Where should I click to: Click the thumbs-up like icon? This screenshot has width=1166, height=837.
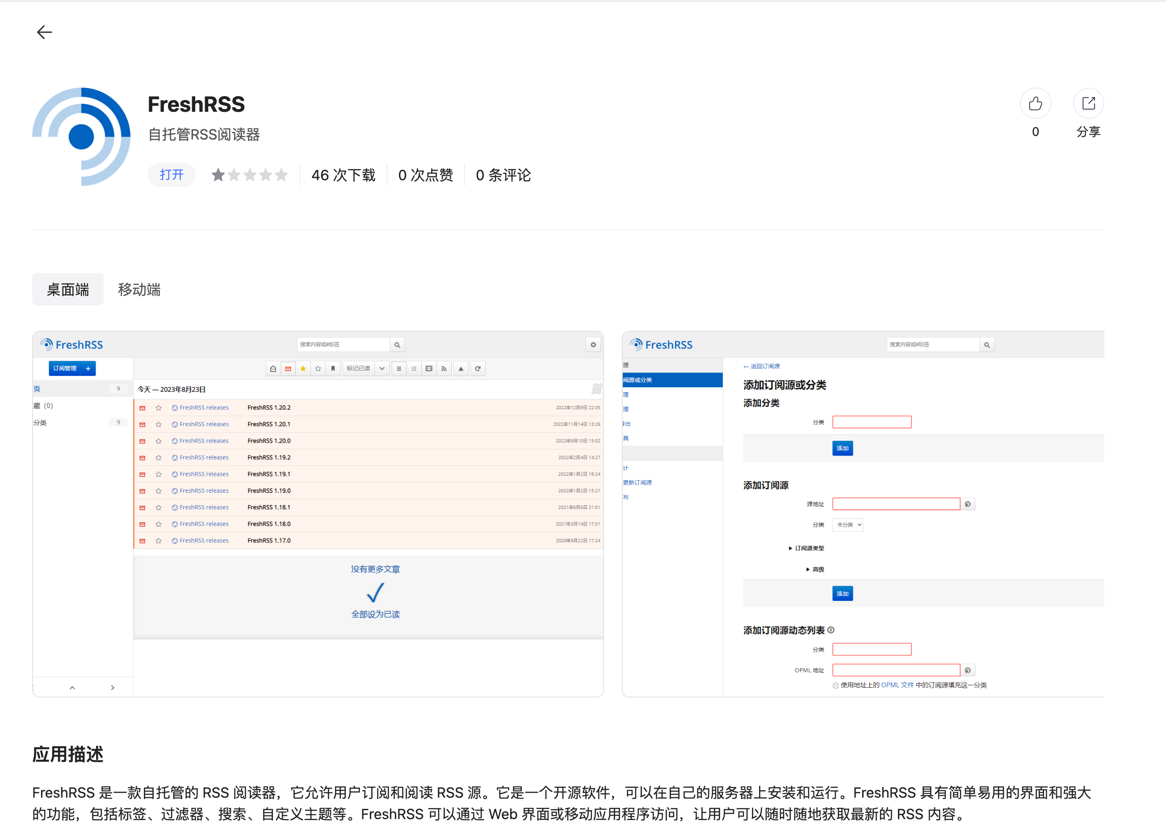[1036, 103]
